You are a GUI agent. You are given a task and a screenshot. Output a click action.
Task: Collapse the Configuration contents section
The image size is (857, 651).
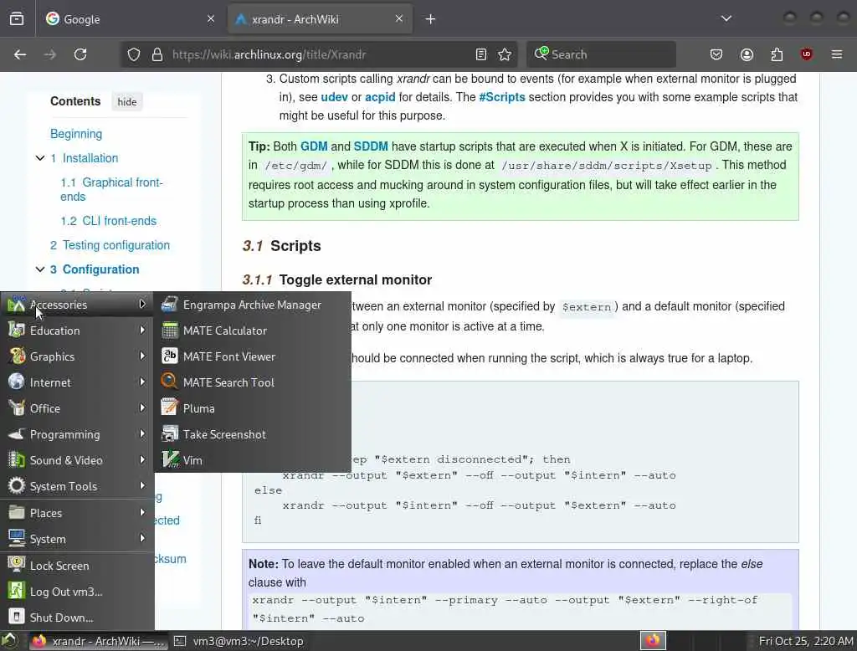tap(40, 269)
